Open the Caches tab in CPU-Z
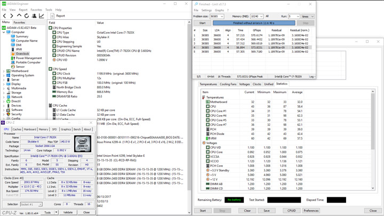The width and height of the screenshot is (384, 216). (17, 129)
